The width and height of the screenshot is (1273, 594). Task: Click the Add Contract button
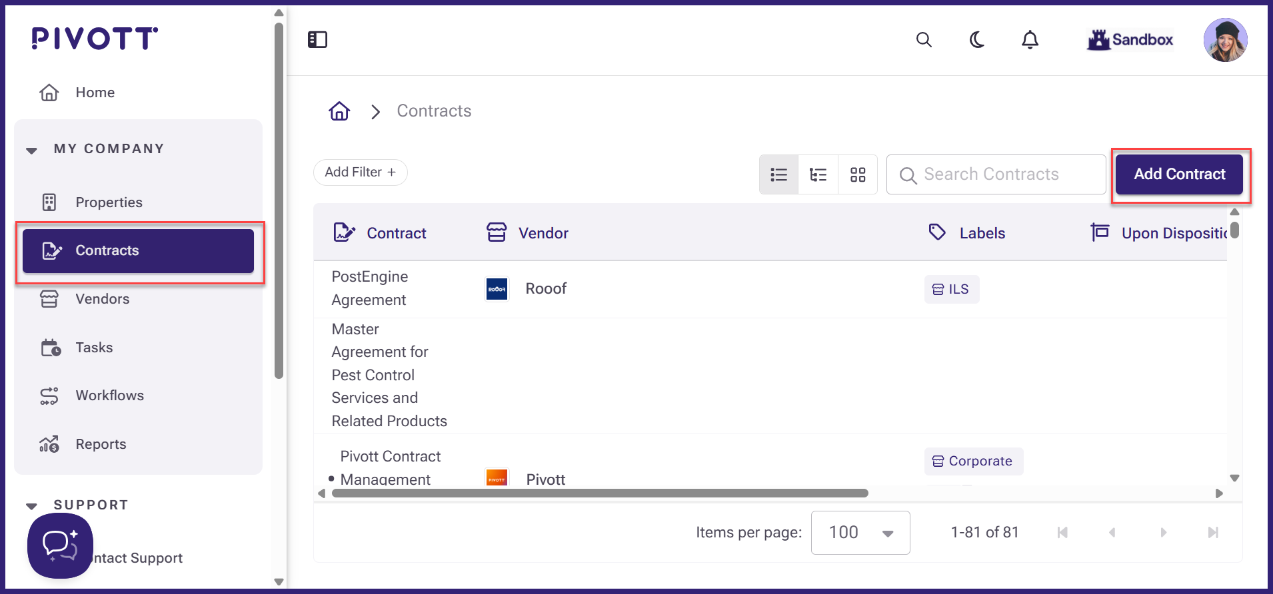click(1179, 174)
